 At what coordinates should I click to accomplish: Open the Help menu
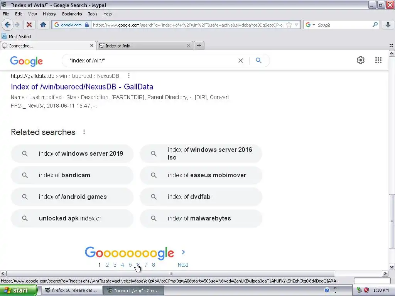[x=107, y=14]
